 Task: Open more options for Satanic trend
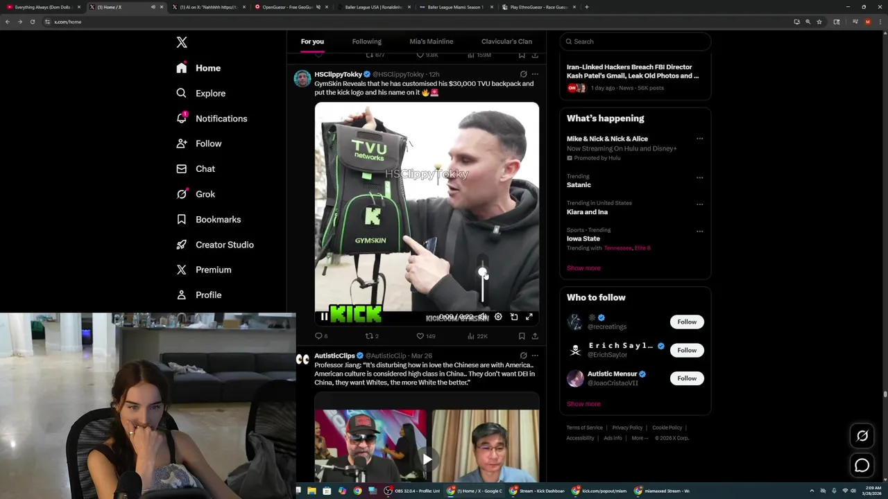click(x=699, y=177)
